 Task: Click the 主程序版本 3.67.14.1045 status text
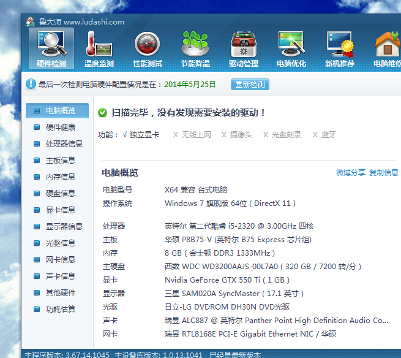[x=67, y=355]
